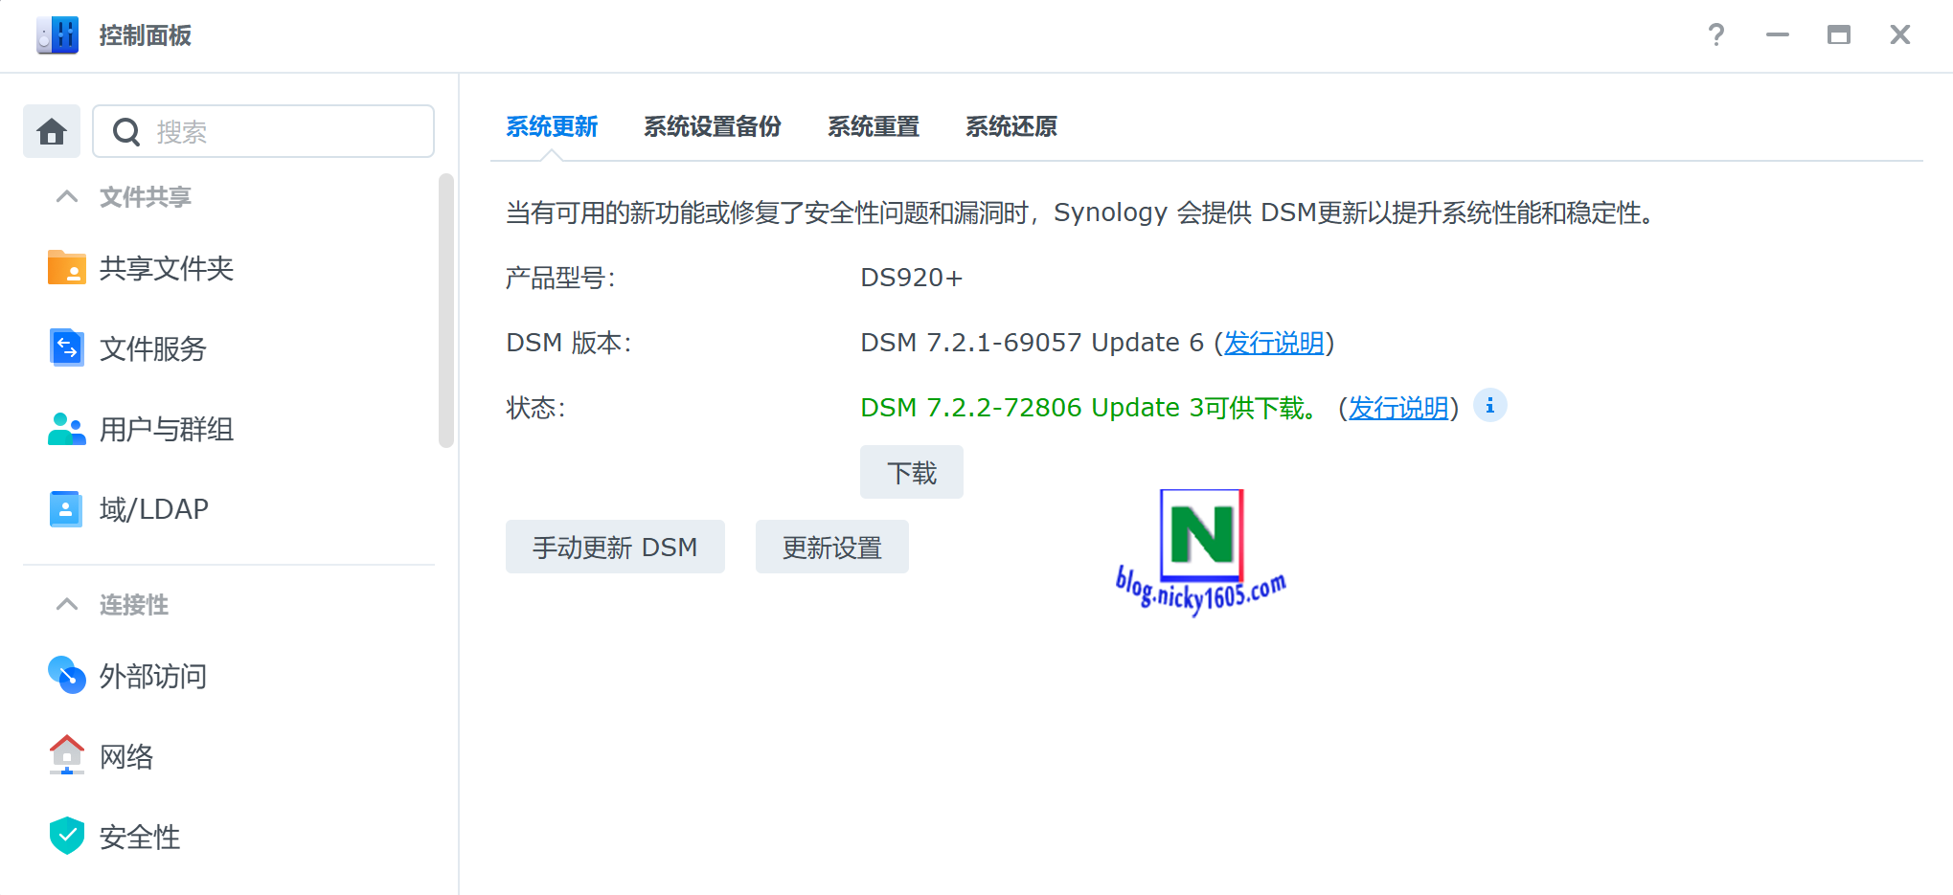Screen dimensions: 1953x895
Task: Click the 下载 button
Action: [x=912, y=472]
